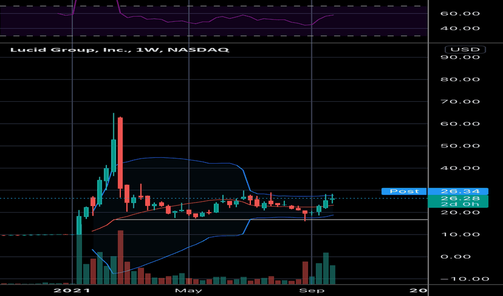Click the USD currency button
Screen dimensions: 503x296
click(x=465, y=50)
